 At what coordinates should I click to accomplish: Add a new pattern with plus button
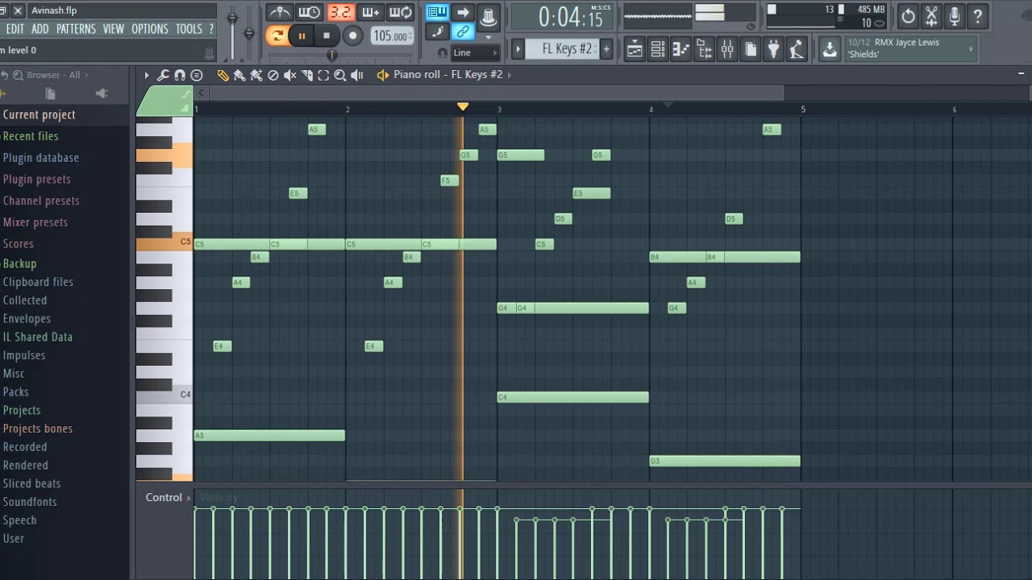pyautogui.click(x=606, y=49)
